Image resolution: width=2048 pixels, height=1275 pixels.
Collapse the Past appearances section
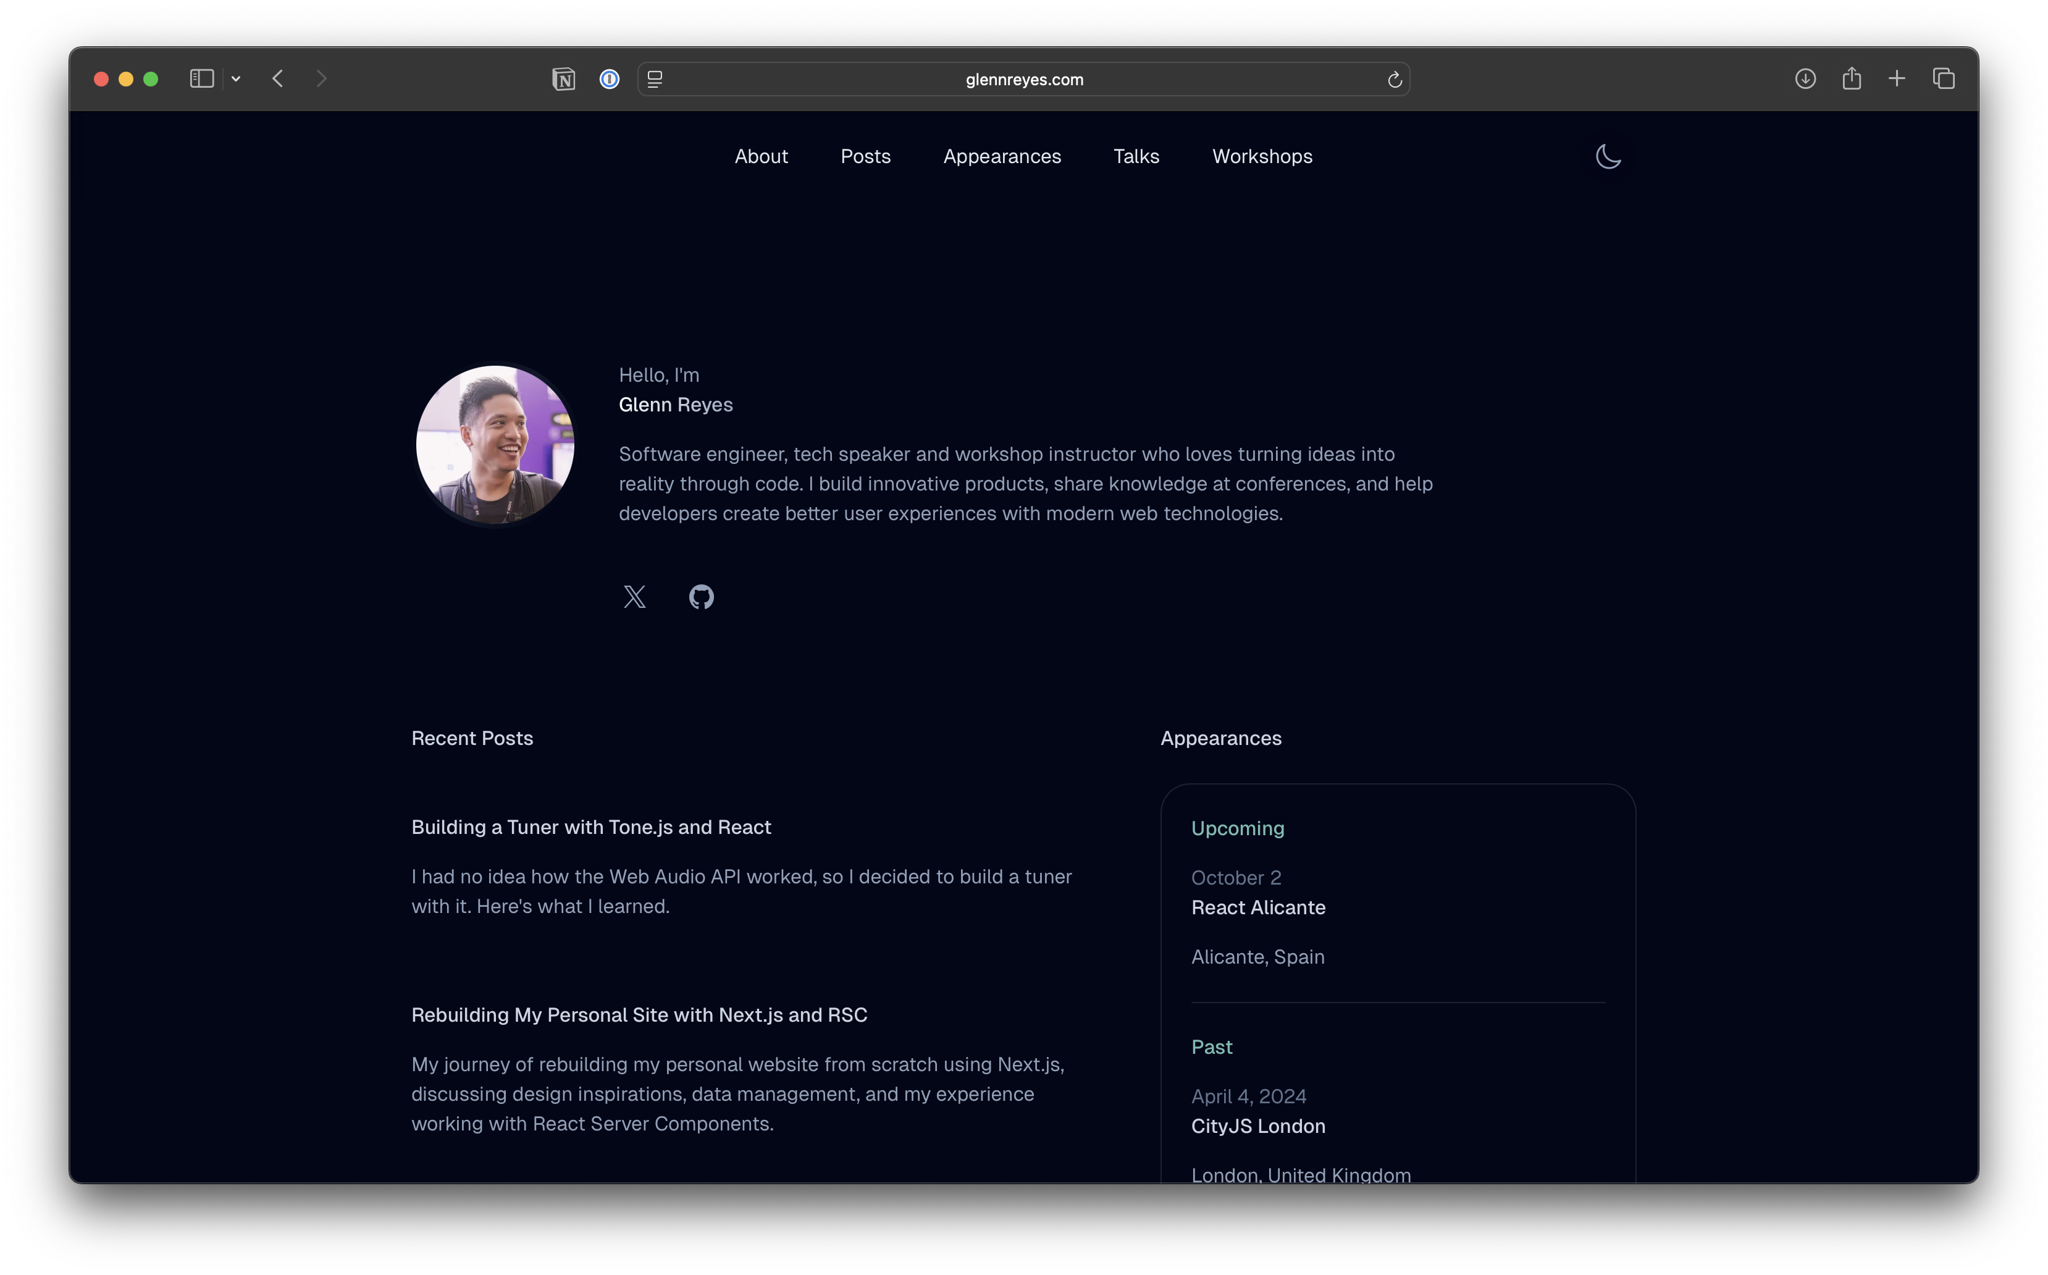pos(1212,1046)
